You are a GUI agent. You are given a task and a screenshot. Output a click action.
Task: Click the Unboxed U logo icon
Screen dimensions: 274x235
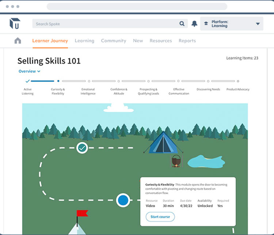[15, 24]
